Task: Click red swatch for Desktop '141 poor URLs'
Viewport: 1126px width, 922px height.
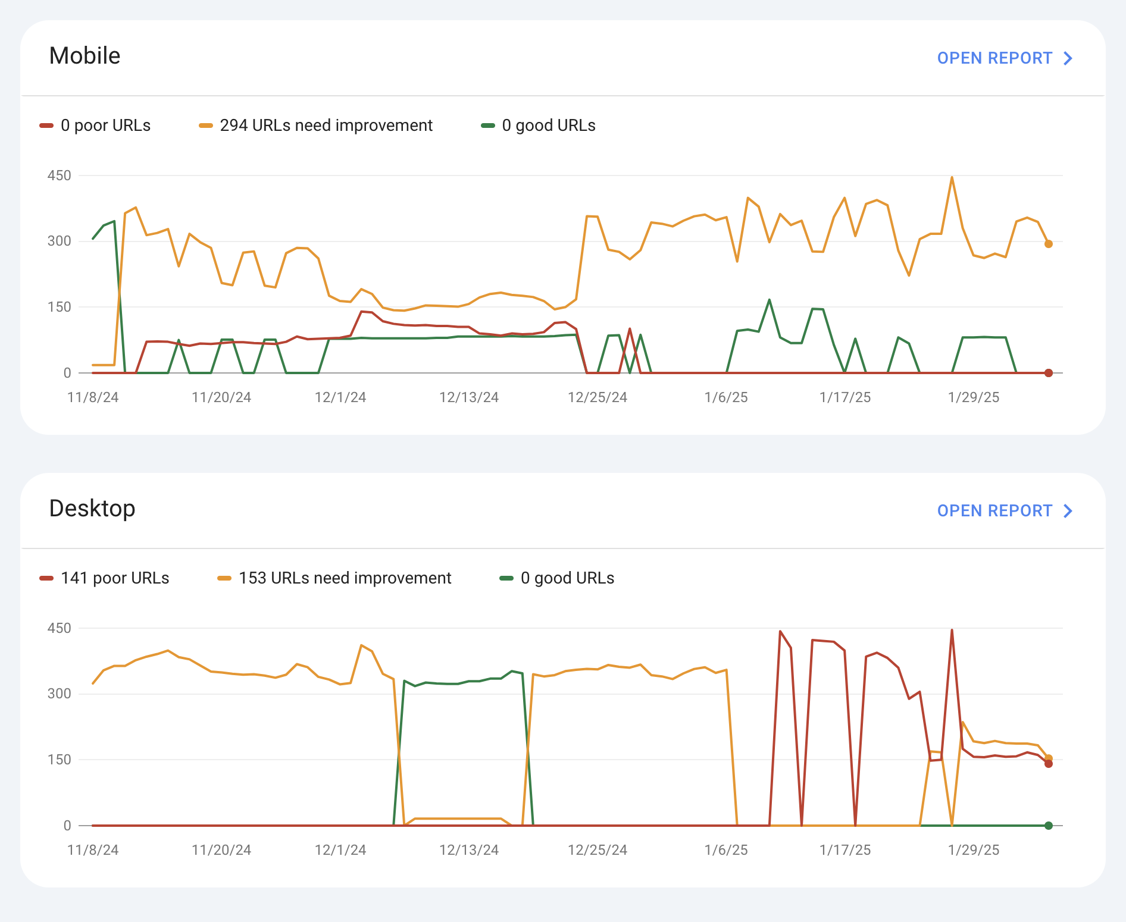Action: click(x=46, y=578)
